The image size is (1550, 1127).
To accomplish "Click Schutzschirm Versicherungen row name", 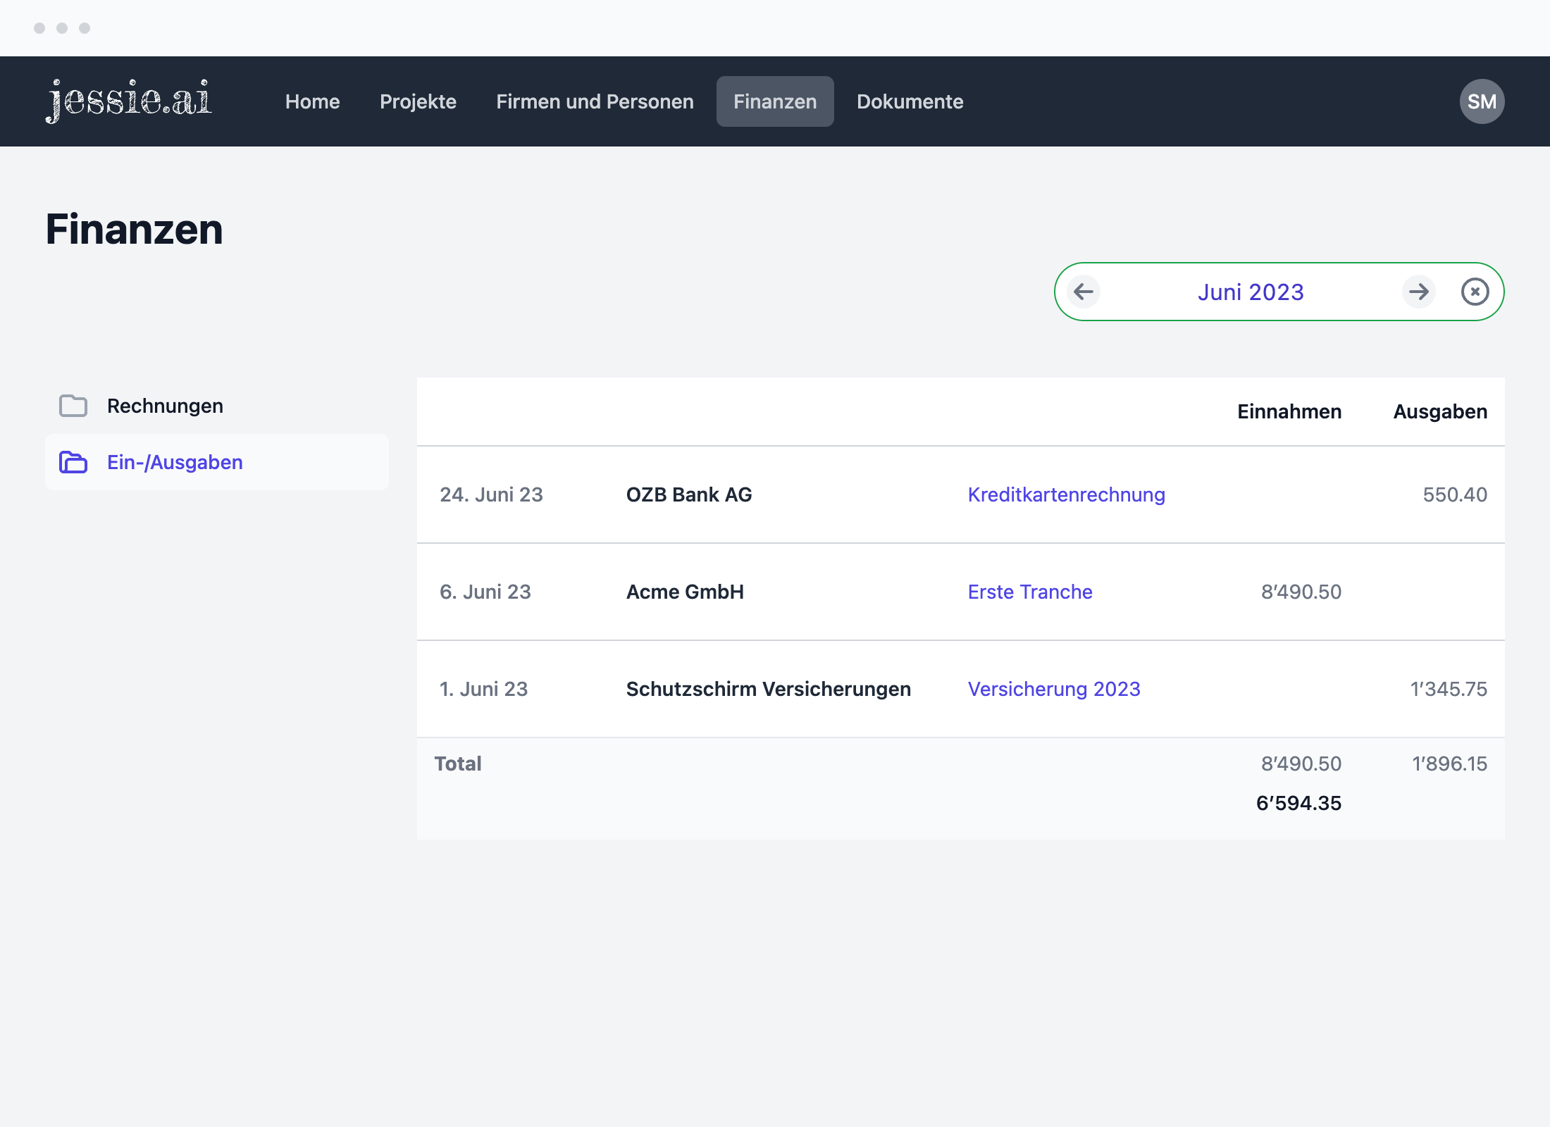I will coord(768,689).
